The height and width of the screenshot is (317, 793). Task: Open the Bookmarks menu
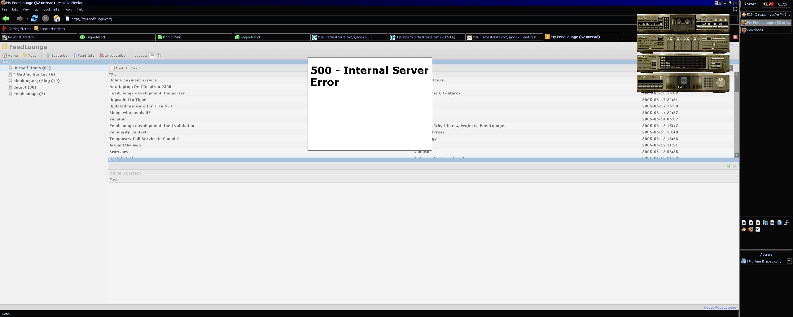point(51,9)
